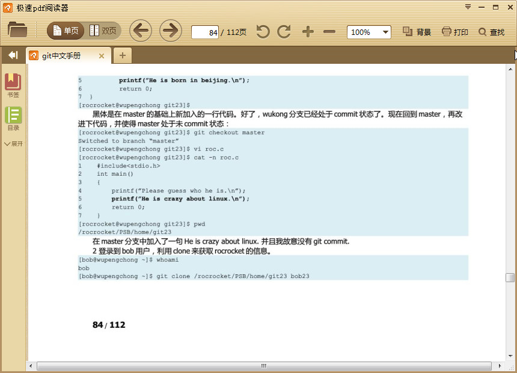Click the horizontal scrollbar thumb
The image size is (517, 373).
[264, 366]
